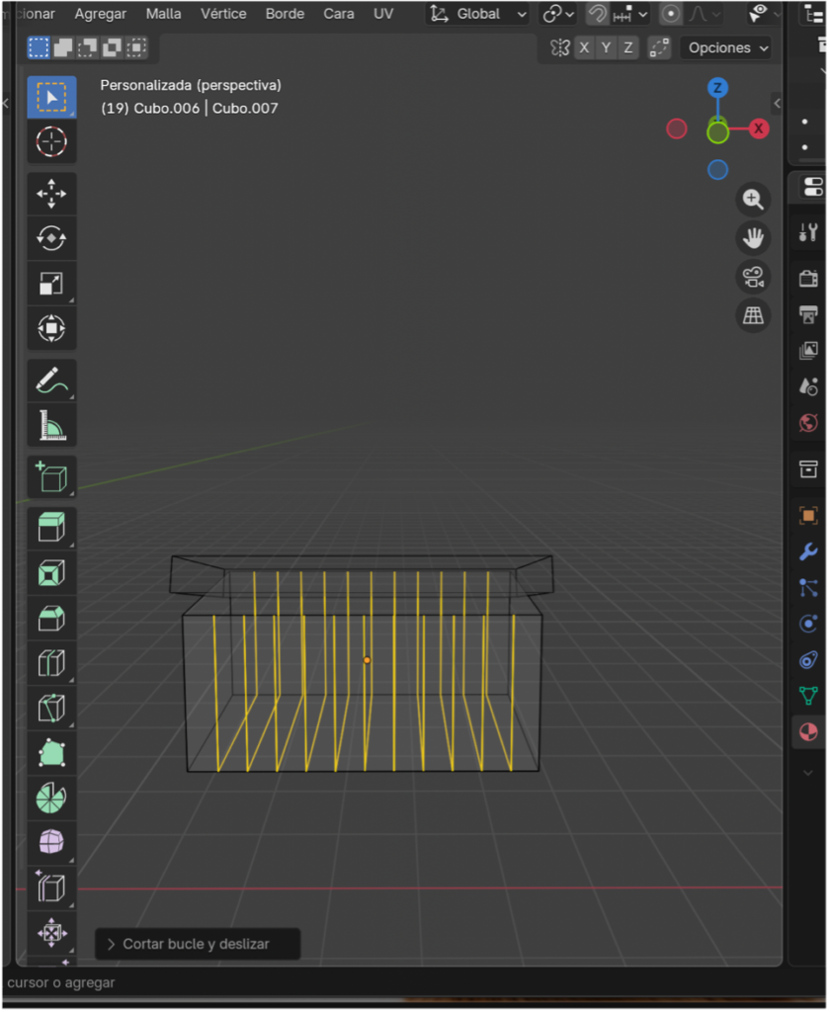Click the red X axis gizmo handle
This screenshot has height=1012, width=830.
click(x=759, y=128)
